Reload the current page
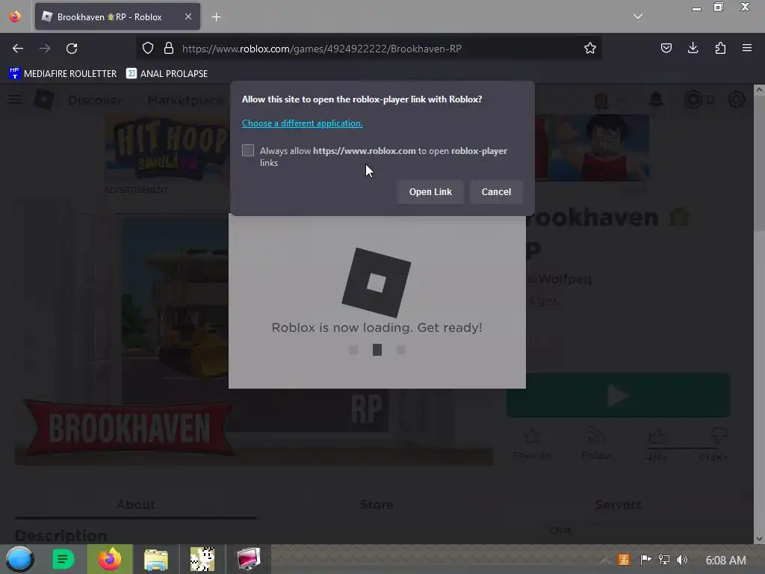The image size is (765, 574). [72, 49]
